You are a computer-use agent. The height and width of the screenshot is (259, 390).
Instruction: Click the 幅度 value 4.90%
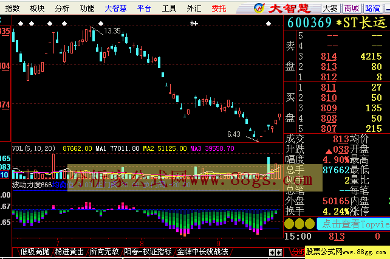(x=336, y=160)
